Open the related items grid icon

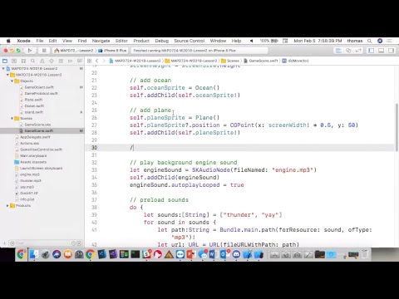coord(89,61)
